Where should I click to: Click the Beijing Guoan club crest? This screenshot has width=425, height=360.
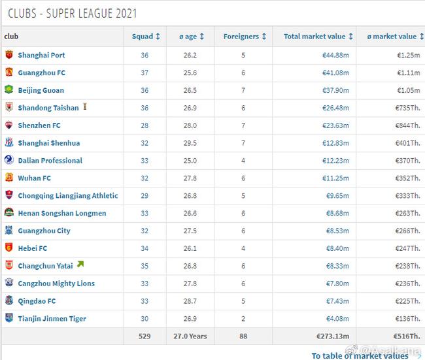click(x=9, y=90)
